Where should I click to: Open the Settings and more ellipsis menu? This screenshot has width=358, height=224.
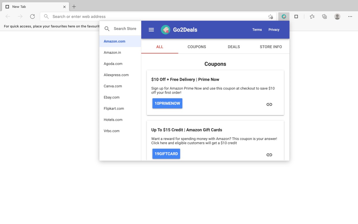pos(350,17)
